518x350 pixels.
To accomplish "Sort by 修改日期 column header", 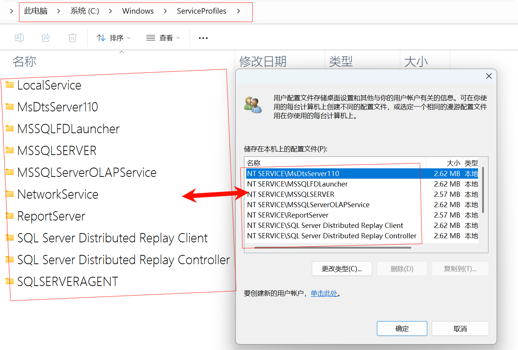I will [263, 61].
